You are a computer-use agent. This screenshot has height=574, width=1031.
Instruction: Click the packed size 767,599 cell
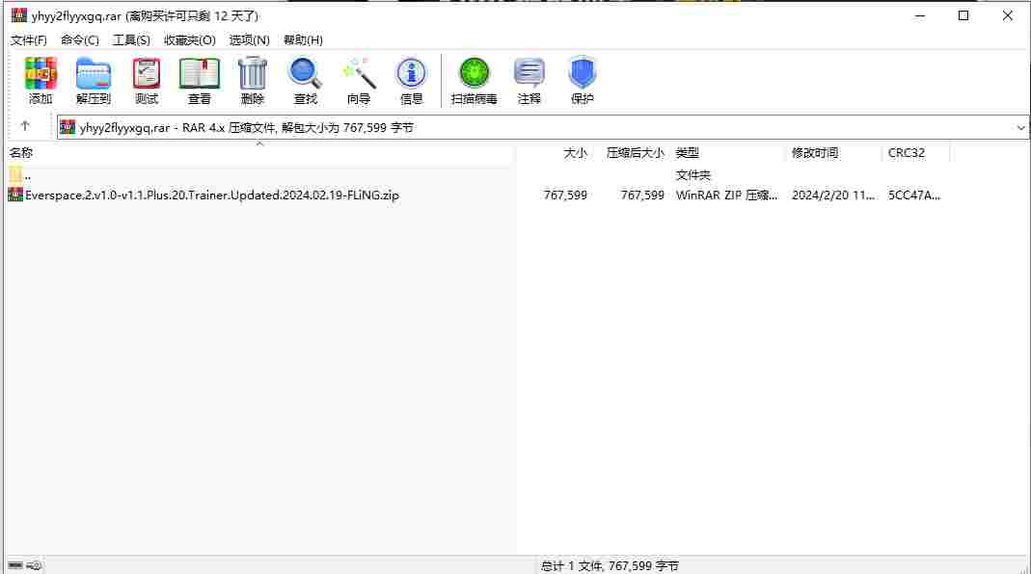click(x=642, y=196)
